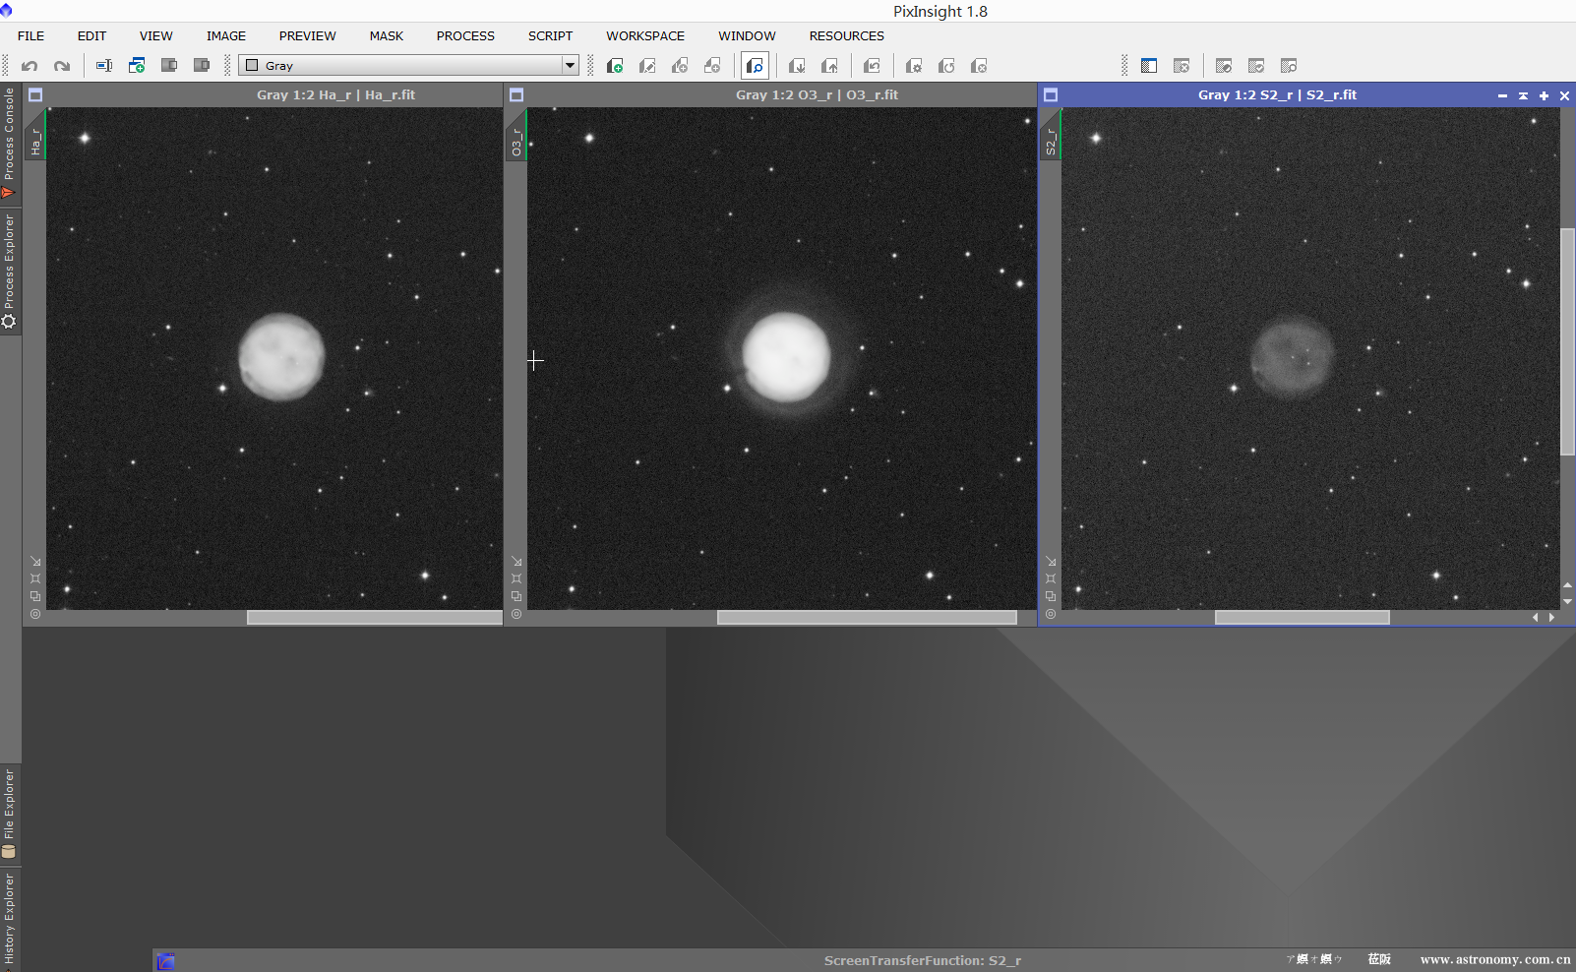
Task: Click the S2_r window circular target icon
Action: (1051, 614)
